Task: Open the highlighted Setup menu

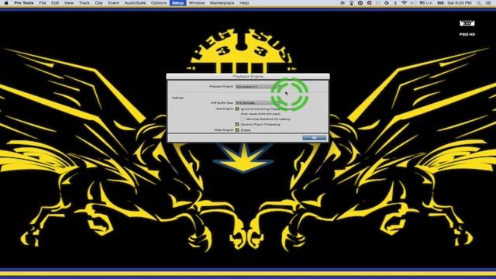Action: (x=177, y=3)
